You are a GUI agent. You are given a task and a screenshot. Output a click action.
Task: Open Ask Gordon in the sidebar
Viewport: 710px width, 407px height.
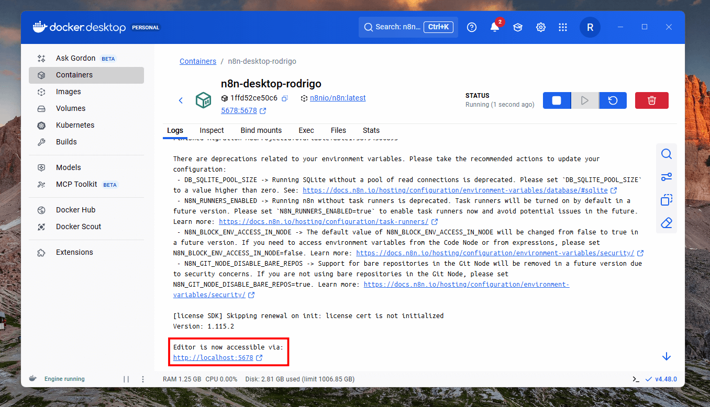coord(86,59)
